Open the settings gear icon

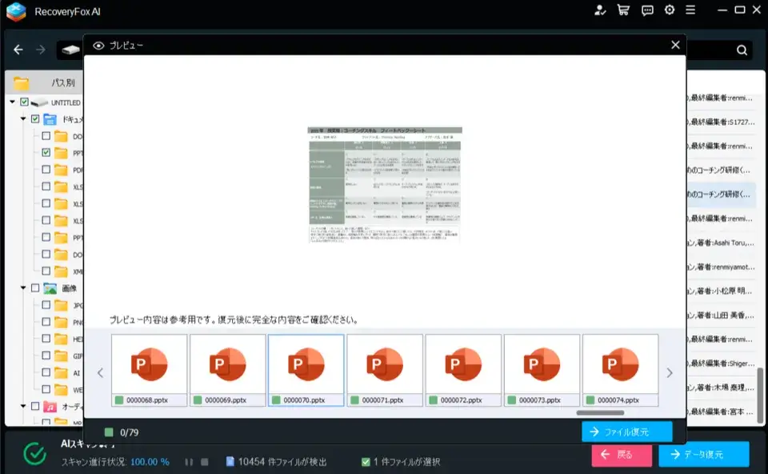(670, 10)
